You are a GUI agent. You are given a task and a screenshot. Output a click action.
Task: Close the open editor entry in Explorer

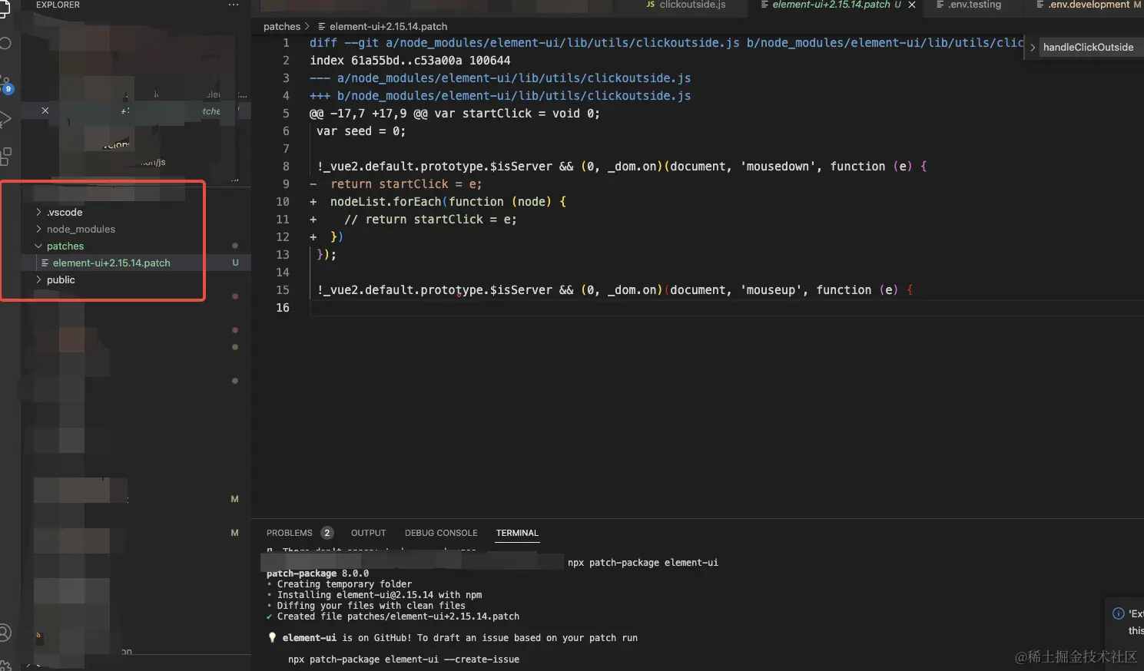(45, 111)
